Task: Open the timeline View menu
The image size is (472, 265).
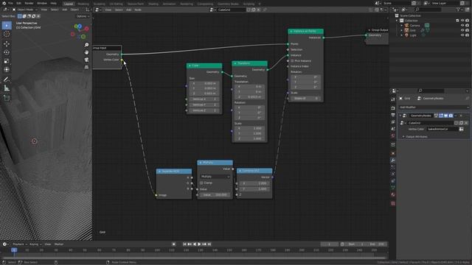Action: click(47, 244)
